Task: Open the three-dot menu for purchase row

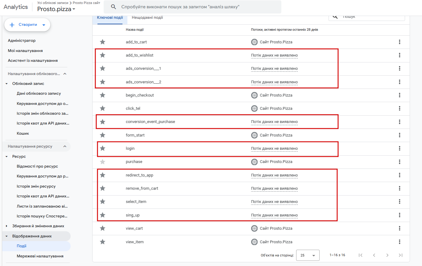Action: pyautogui.click(x=399, y=162)
